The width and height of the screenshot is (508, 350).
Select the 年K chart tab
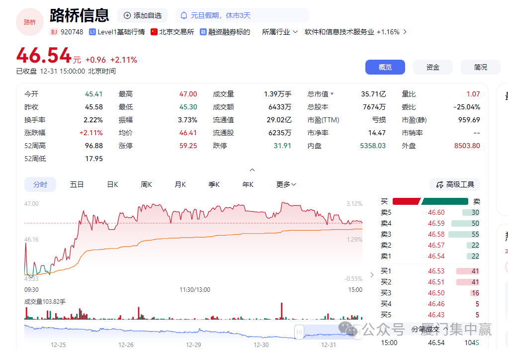tap(248, 184)
